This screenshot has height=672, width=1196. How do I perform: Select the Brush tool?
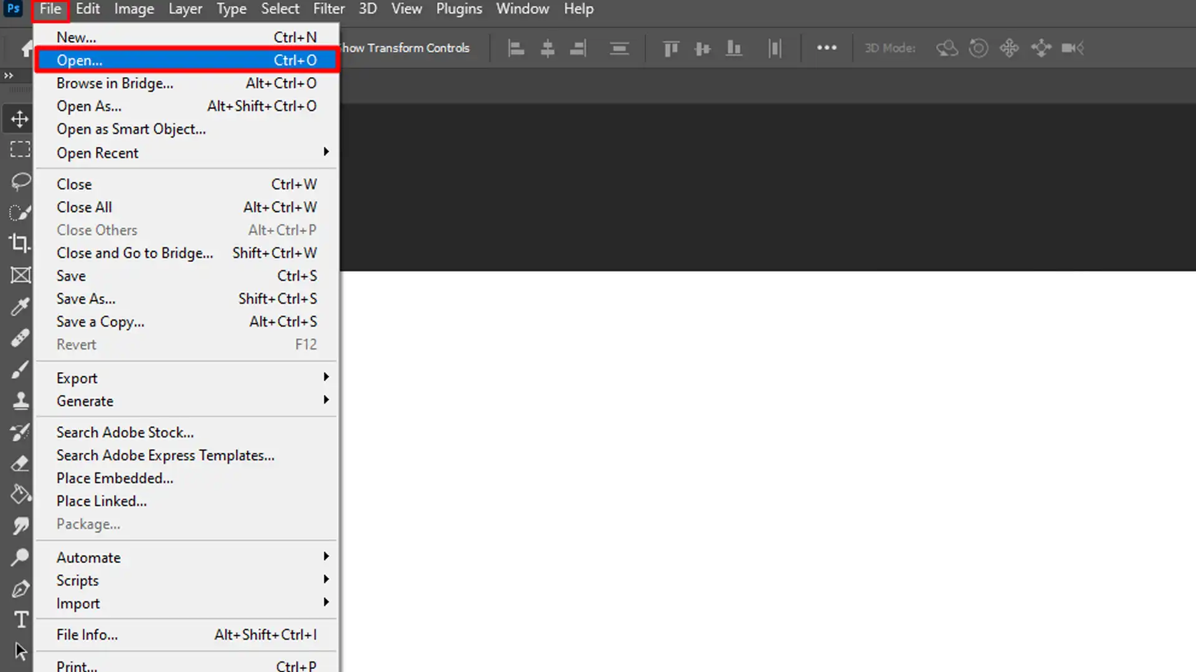point(20,369)
